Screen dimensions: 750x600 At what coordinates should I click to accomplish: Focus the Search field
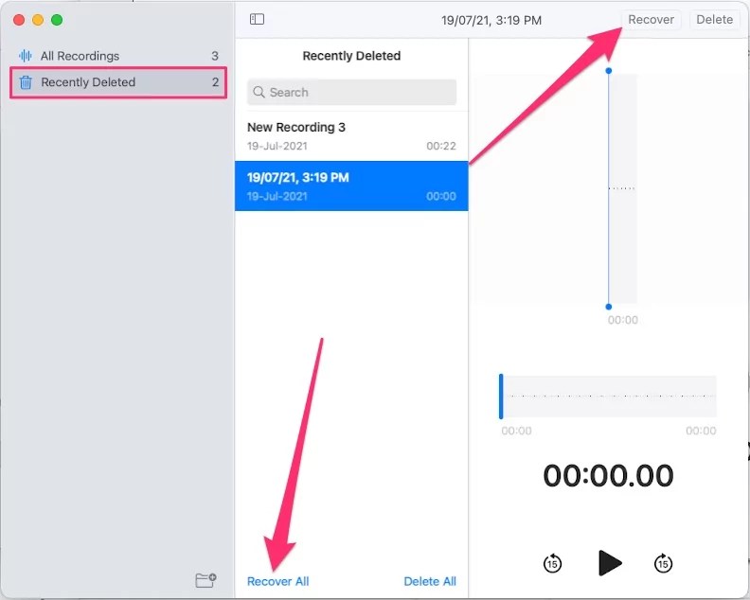[351, 92]
